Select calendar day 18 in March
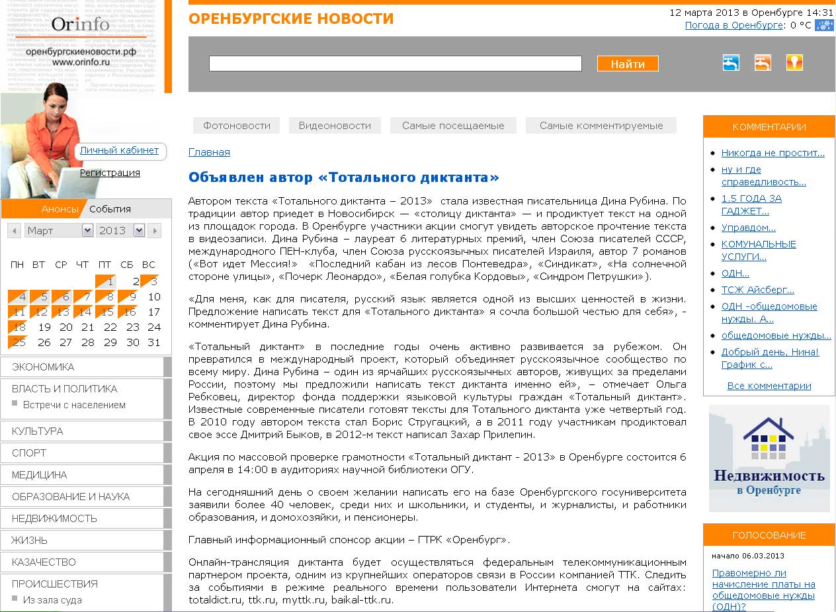This screenshot has width=836, height=612. pos(18,328)
